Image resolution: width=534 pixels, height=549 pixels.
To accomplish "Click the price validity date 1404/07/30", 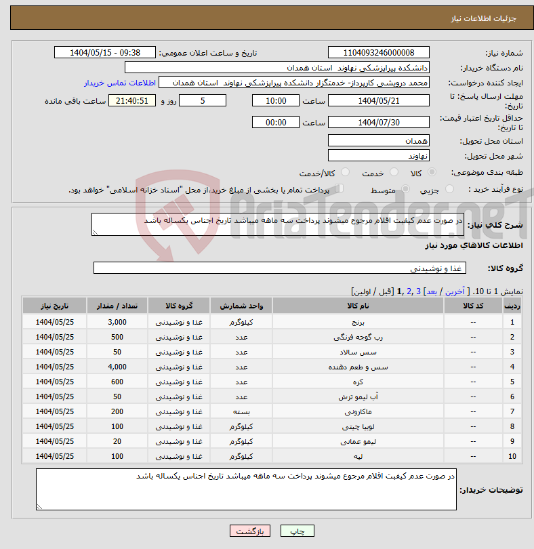I will click(379, 122).
